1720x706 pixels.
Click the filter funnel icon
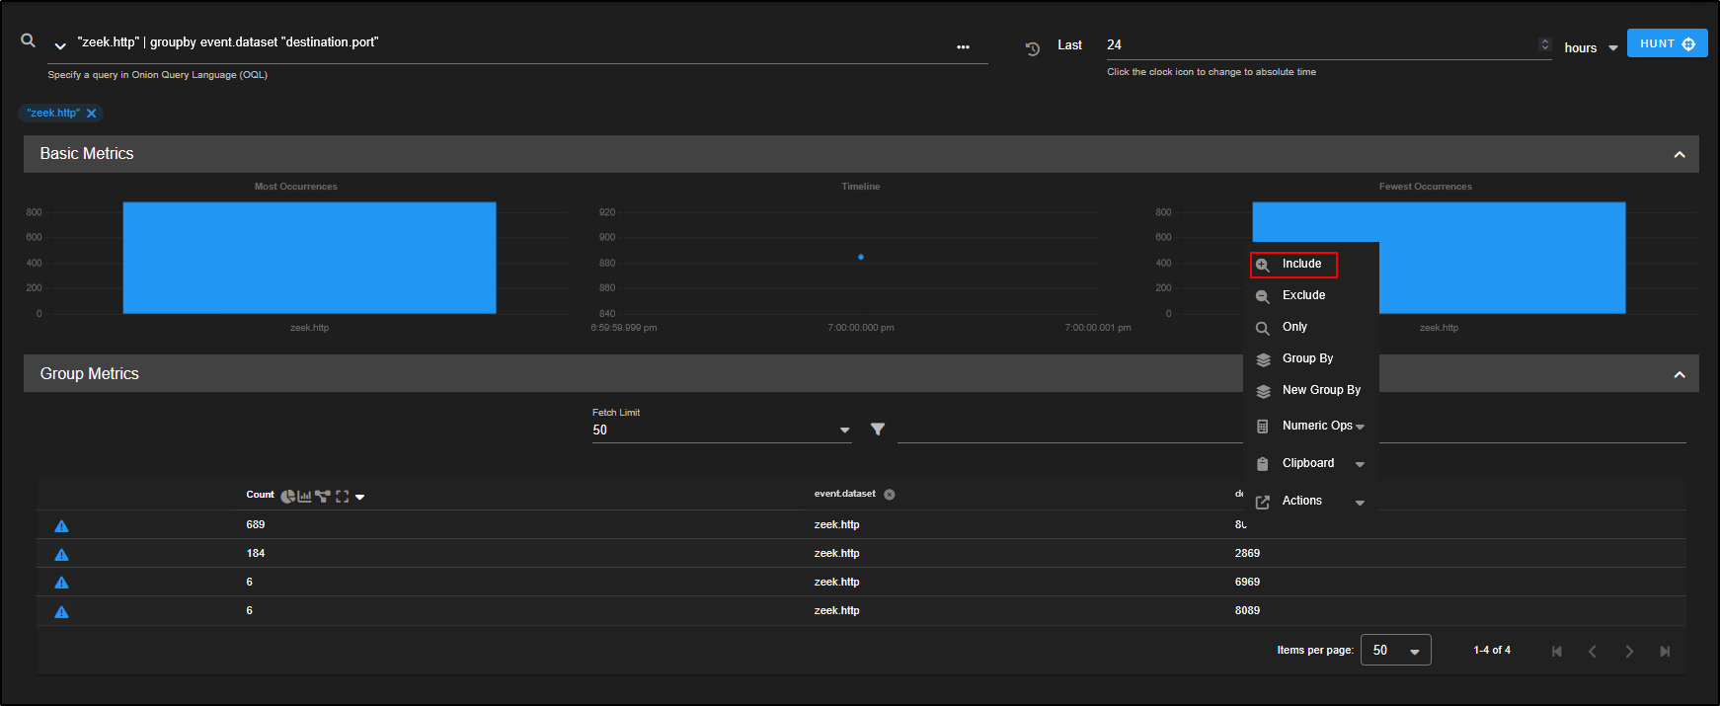(878, 430)
